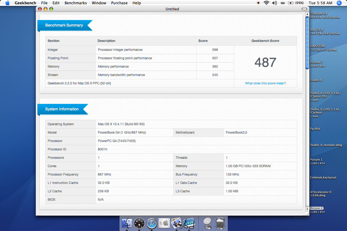Image resolution: width=347 pixels, height=231 pixels.
Task: Click 'PowerPC G4 (7445/7455)' processor value
Action: pyautogui.click(x=117, y=141)
